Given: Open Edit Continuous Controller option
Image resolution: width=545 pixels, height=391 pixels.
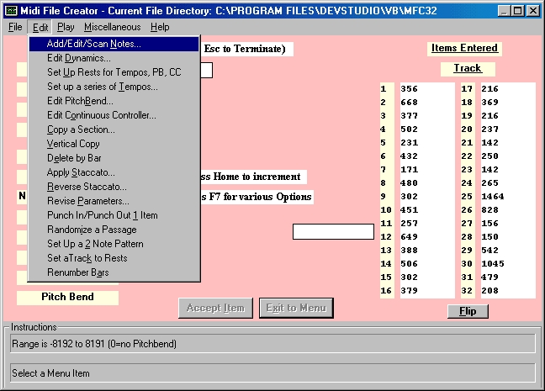Looking at the screenshot, I should point(101,115).
